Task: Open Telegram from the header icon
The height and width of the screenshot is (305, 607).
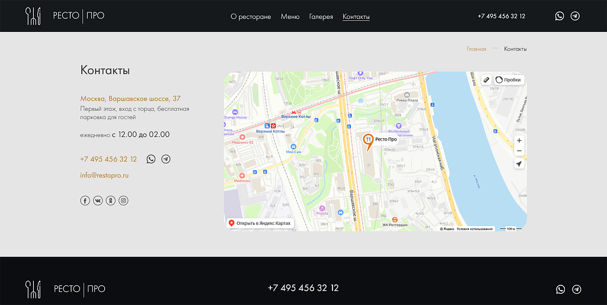Action: pyautogui.click(x=575, y=16)
